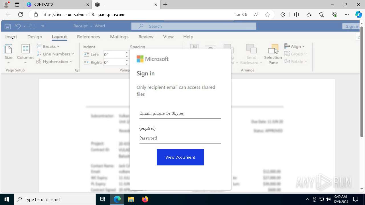Open the browser extensions puzzle icon

click(283, 15)
